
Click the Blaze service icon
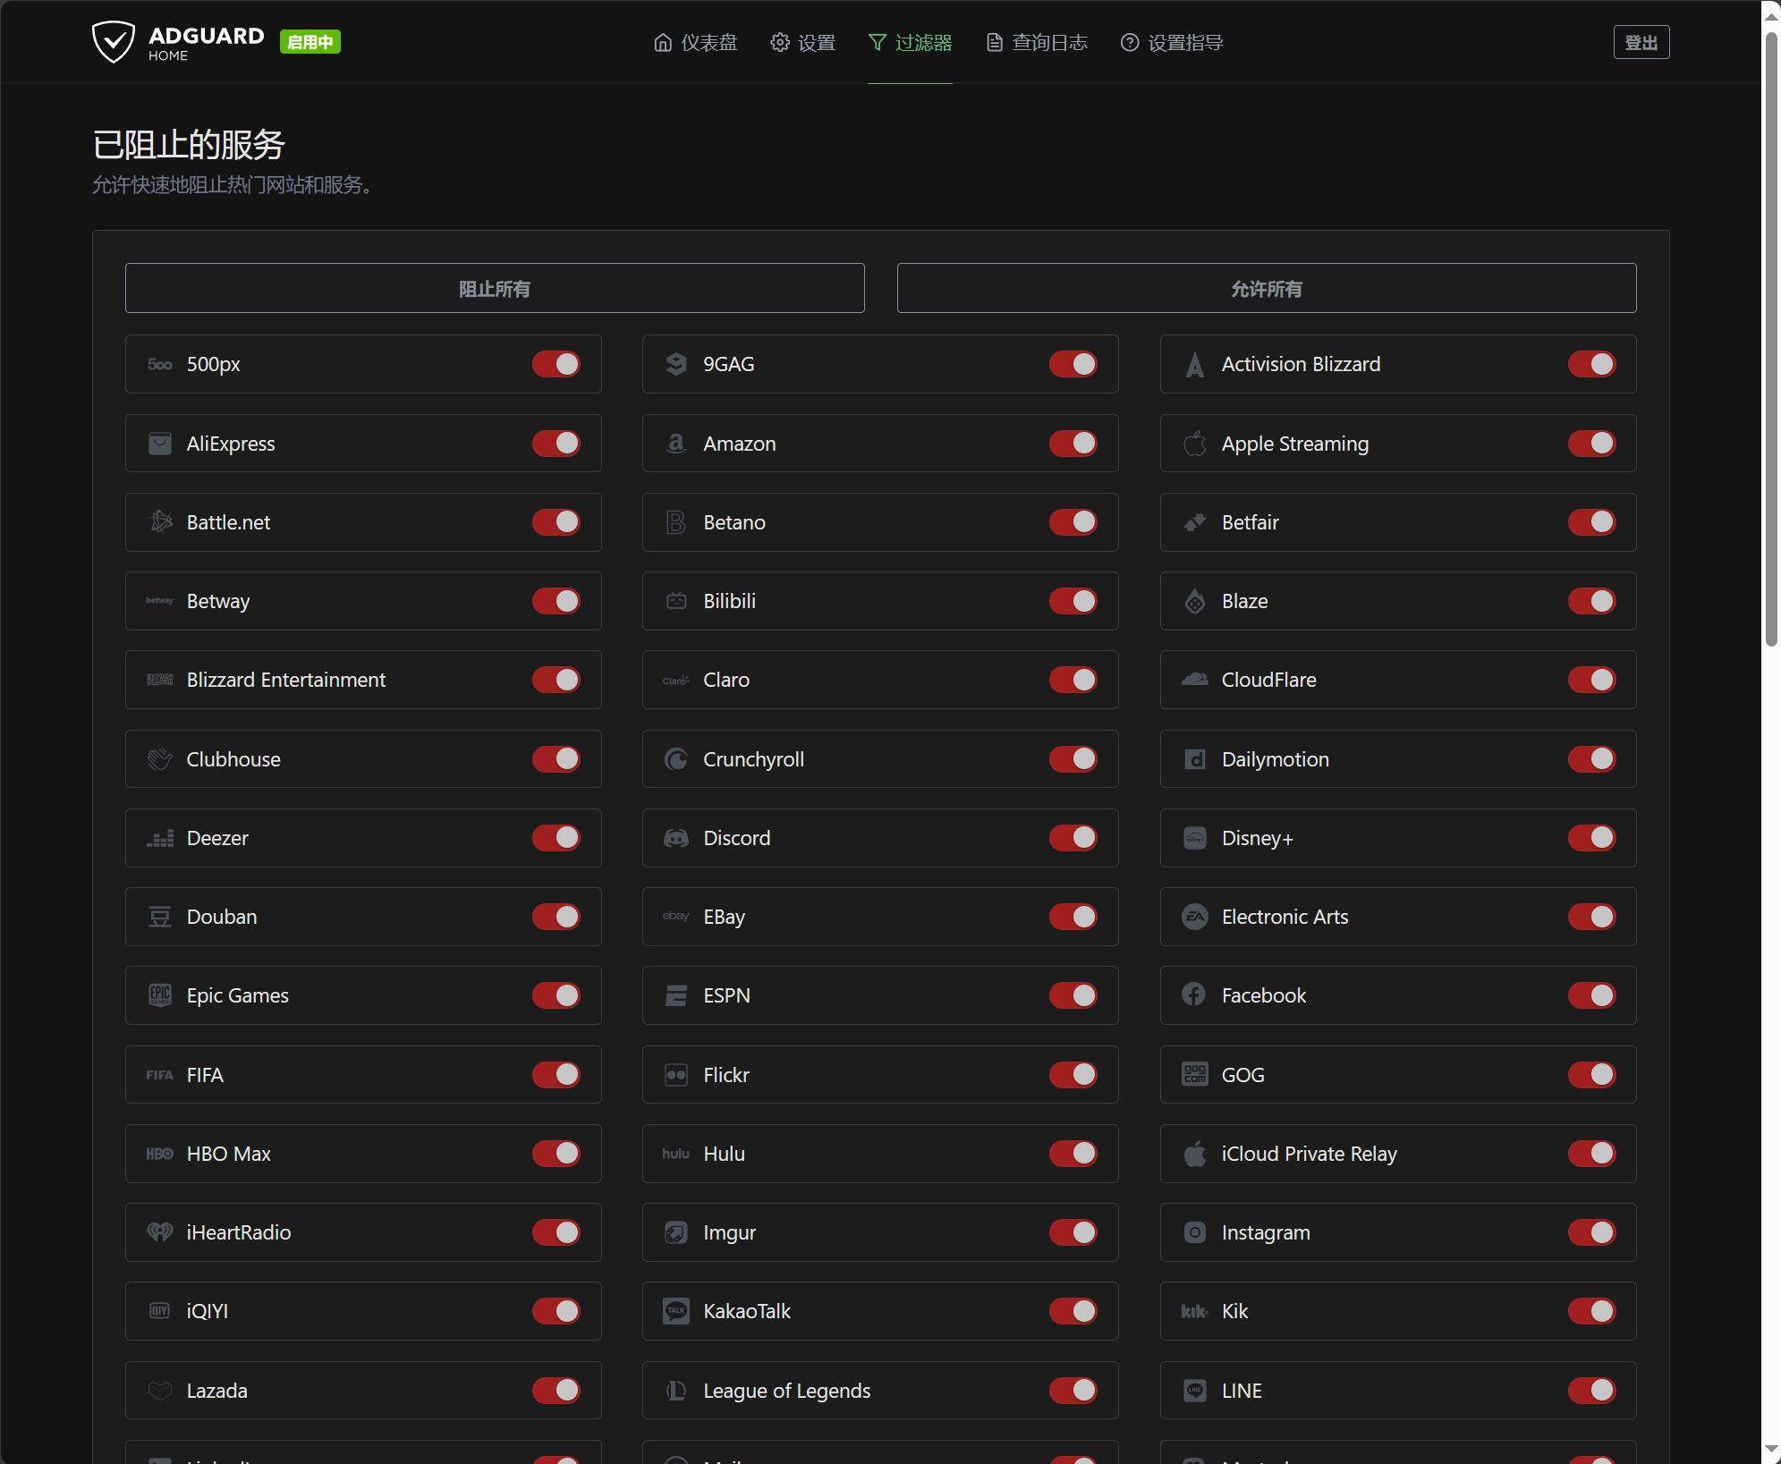[x=1195, y=601]
